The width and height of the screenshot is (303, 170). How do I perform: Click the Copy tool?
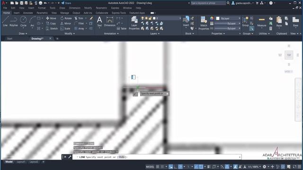pos(51,23)
